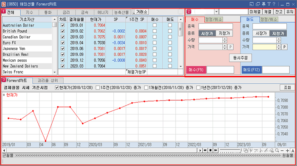This screenshot has height=166, width=297.
Task: Expand the 거래소 exchange selector
Action: pos(140,12)
